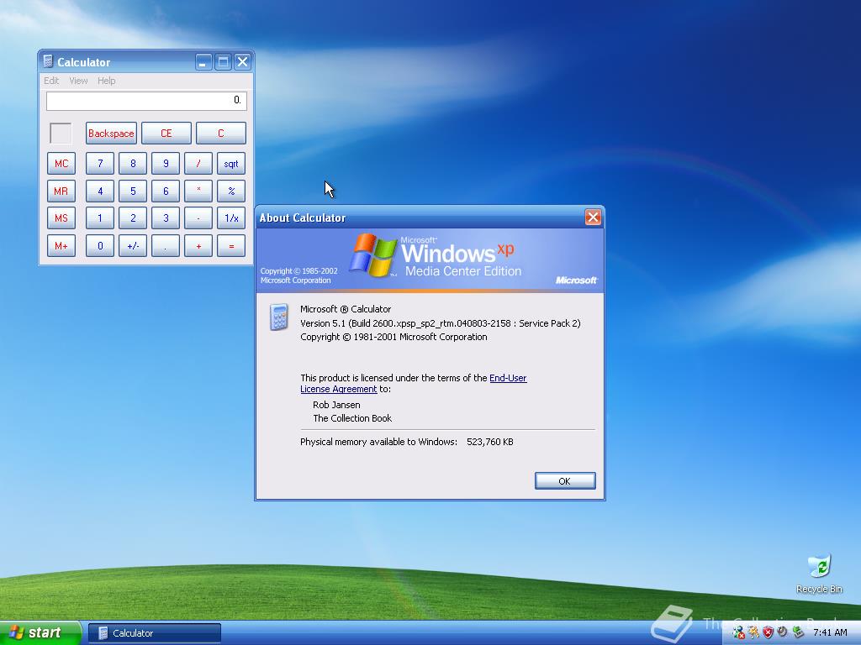This screenshot has height=645, width=861.
Task: Close the About Calculator dialog
Action: tap(593, 218)
